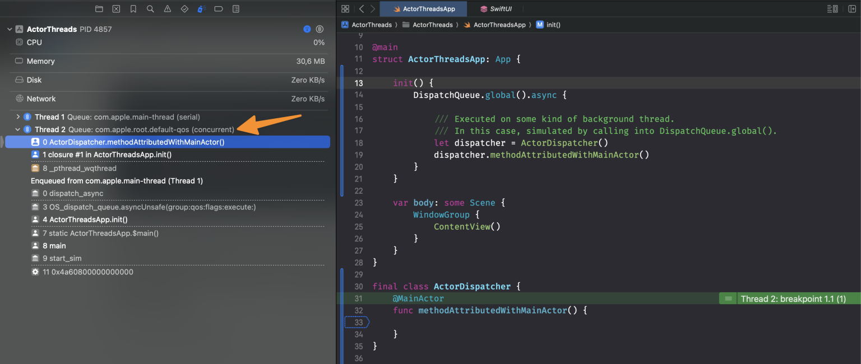Viewport: 861px width, 364px height.
Task: Disable the breakpoint on line 31
Action: pyautogui.click(x=357, y=298)
